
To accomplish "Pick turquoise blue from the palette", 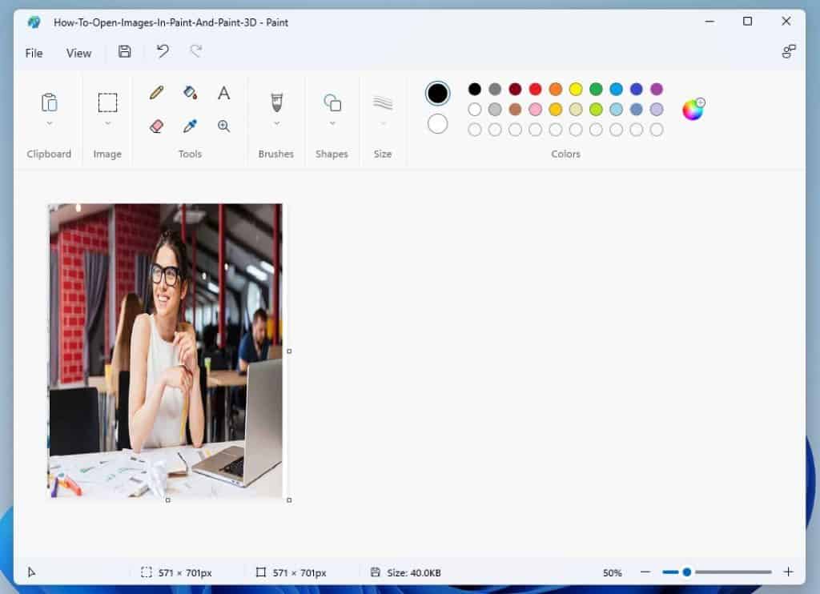I will 616,89.
